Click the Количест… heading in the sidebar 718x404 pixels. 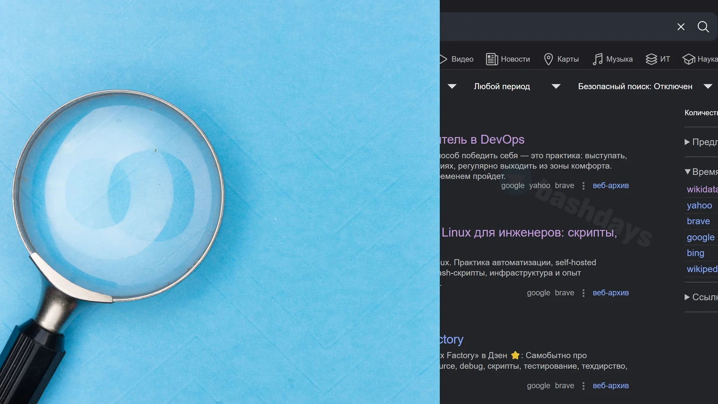(701, 113)
